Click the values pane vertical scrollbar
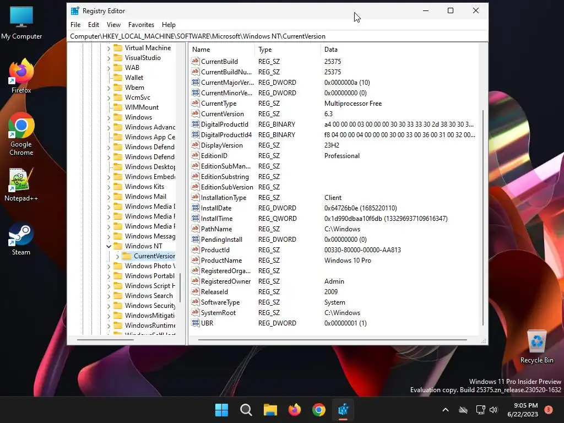The width and height of the screenshot is (564, 423). coord(482,218)
